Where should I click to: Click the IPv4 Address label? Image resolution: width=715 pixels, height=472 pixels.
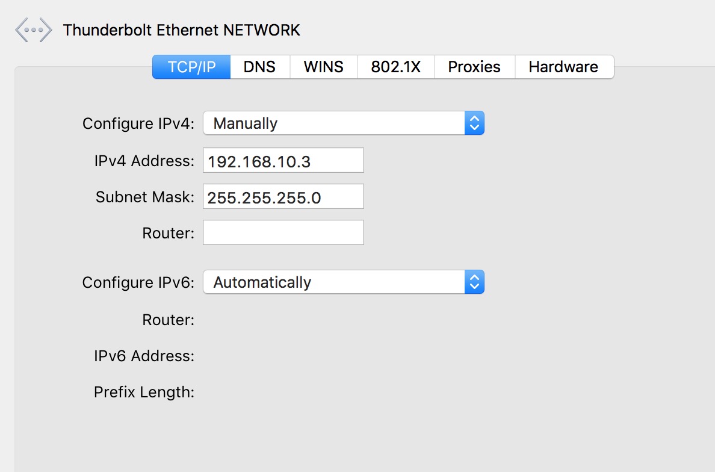point(144,161)
